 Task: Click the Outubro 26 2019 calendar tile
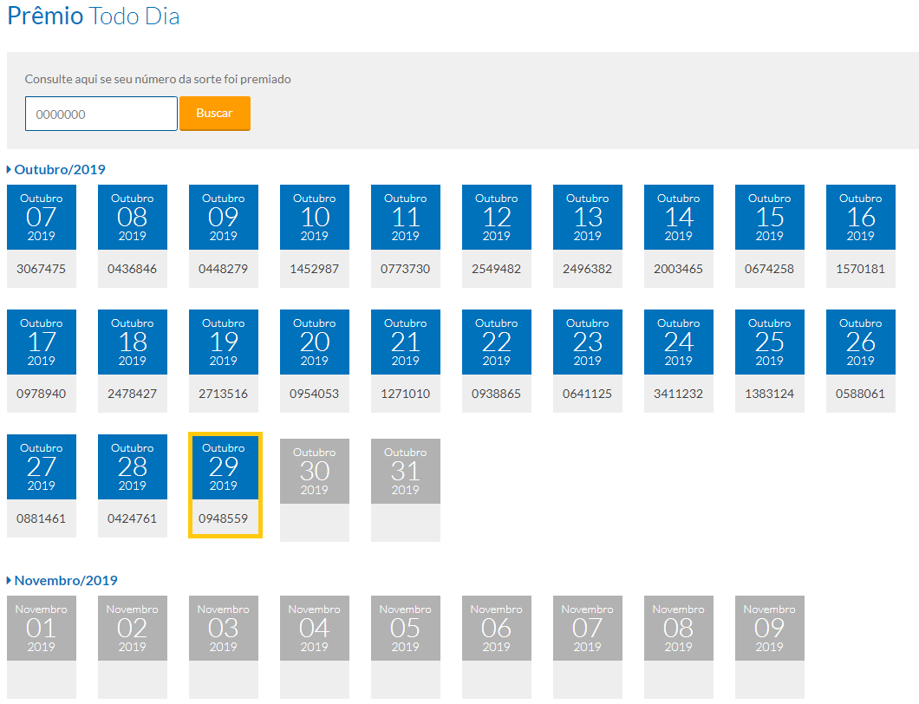pos(860,342)
